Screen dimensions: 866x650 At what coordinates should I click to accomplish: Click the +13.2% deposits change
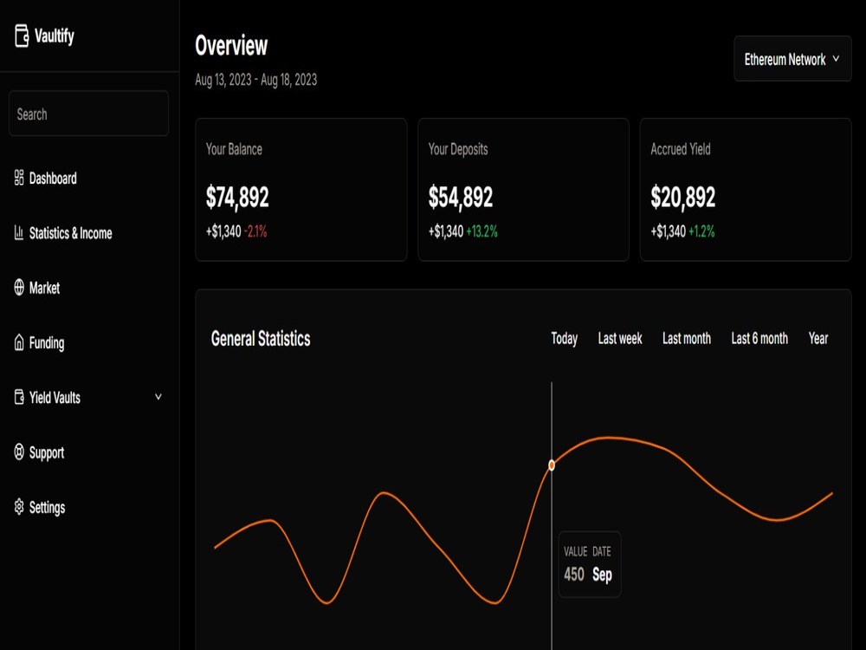coord(481,231)
